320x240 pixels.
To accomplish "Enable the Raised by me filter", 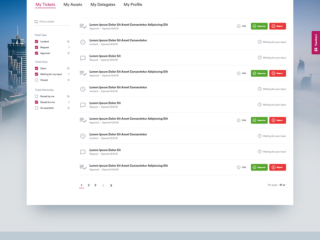I will click(x=37, y=96).
